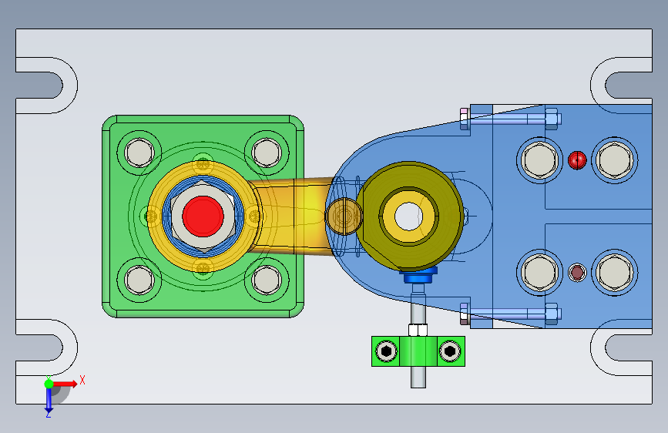Click the nut on the bottom long bolt

coord(551,314)
